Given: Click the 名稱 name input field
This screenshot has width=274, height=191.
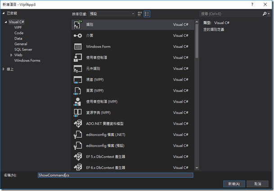Looking at the screenshot, I should (x=116, y=175).
